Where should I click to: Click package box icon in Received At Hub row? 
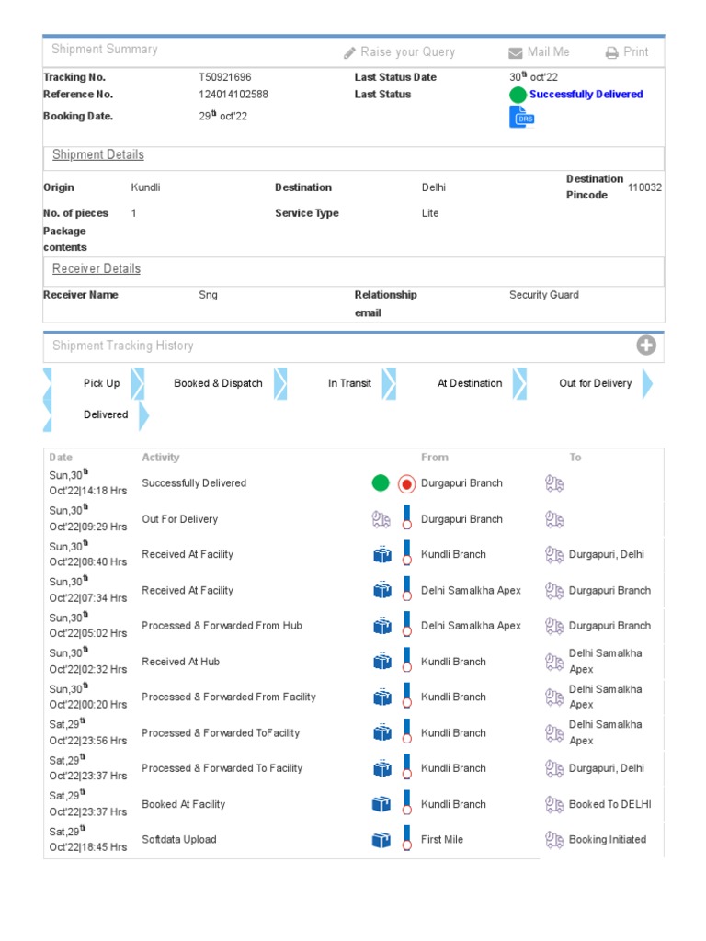pos(381,662)
